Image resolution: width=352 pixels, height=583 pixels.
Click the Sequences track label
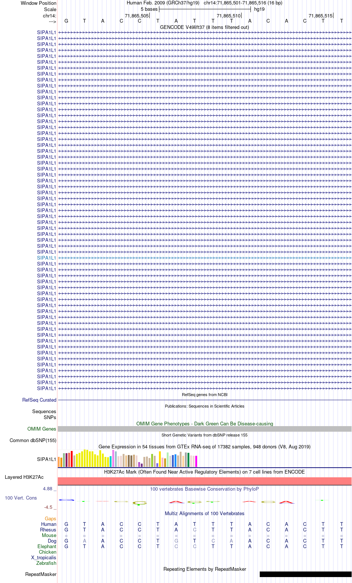(x=44, y=411)
